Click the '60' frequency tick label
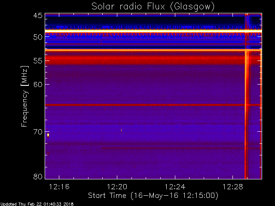275x206 pixels. [38, 85]
